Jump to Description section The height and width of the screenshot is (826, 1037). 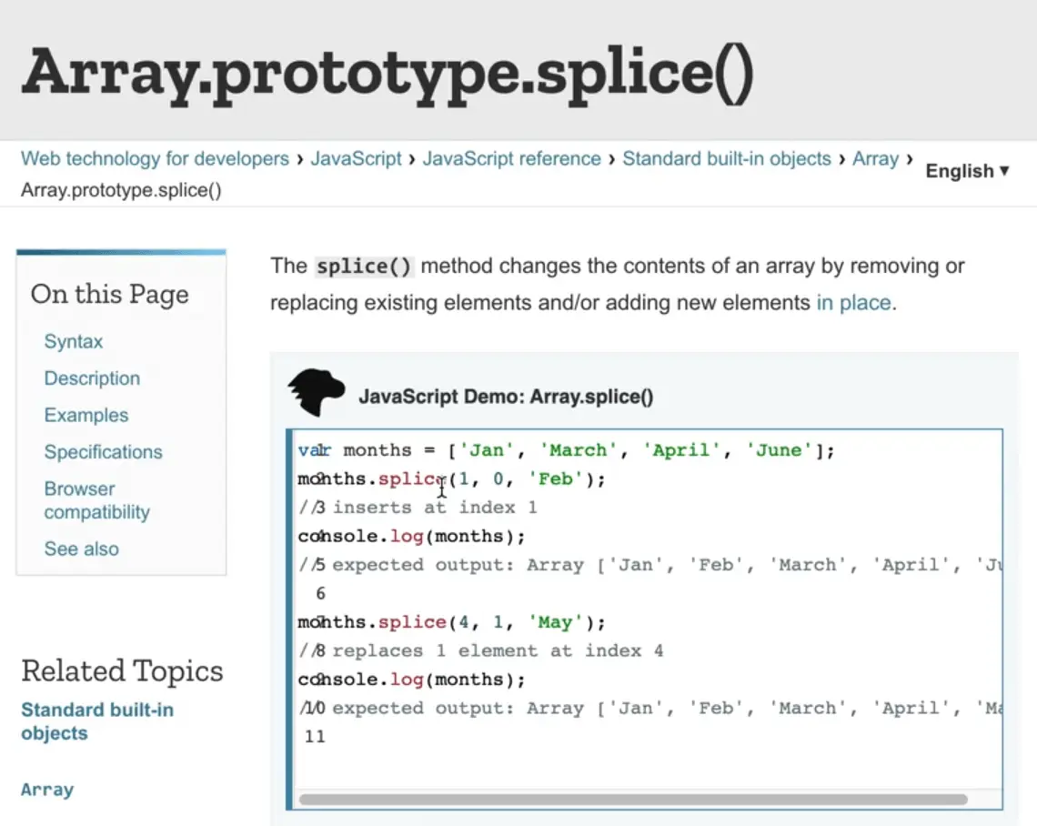point(92,378)
